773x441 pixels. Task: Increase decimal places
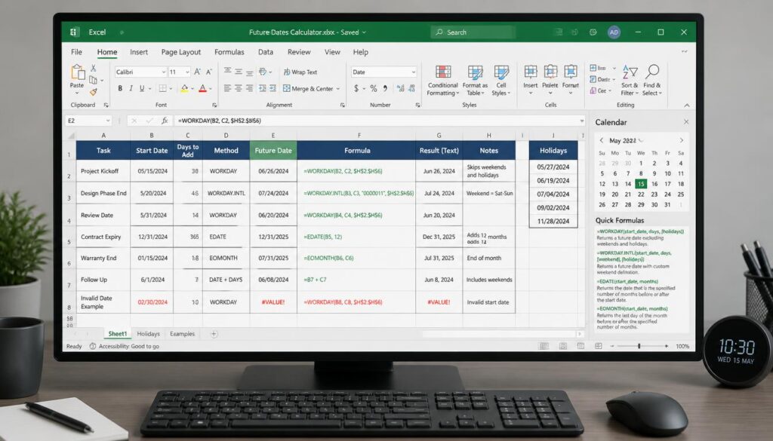(x=400, y=89)
